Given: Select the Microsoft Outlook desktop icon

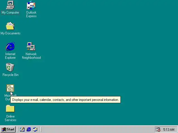Looking at the screenshot, I should click(10, 88).
